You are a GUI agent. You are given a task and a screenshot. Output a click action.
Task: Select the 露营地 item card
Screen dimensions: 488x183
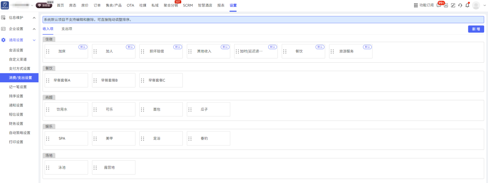pos(114,168)
